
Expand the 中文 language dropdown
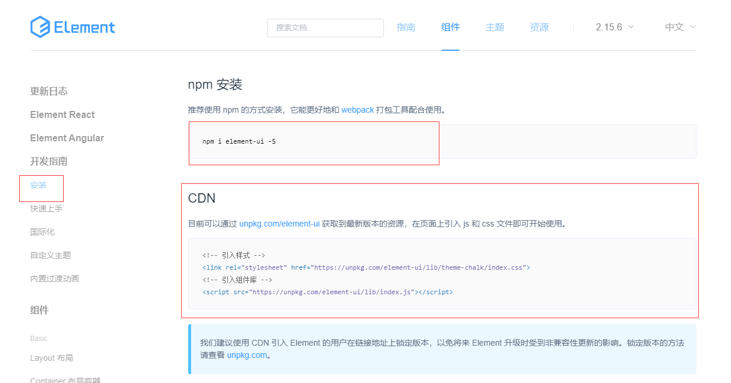(x=680, y=27)
